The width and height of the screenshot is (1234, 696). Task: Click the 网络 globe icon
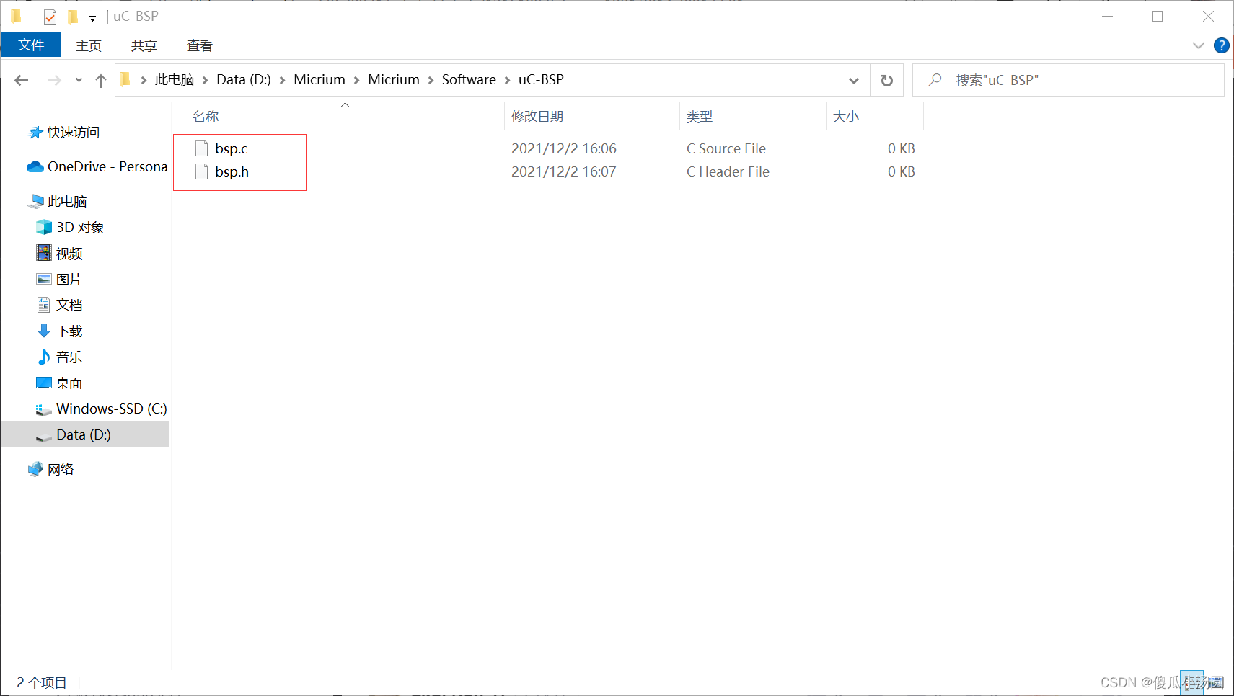coord(35,469)
